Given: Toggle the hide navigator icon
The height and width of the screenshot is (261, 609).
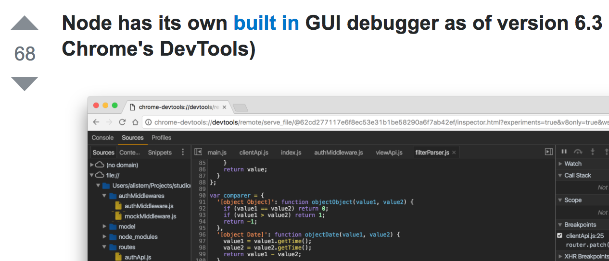Looking at the screenshot, I should point(198,152).
